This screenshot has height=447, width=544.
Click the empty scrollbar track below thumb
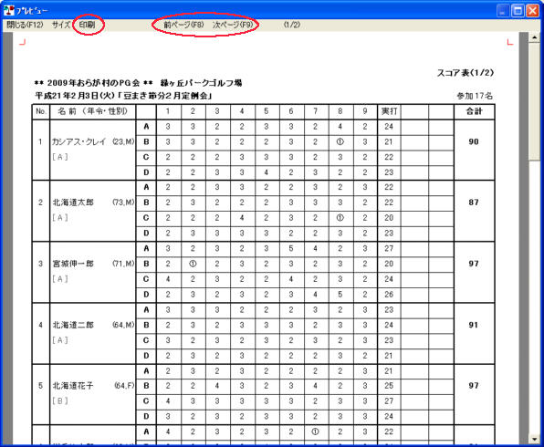(534, 296)
